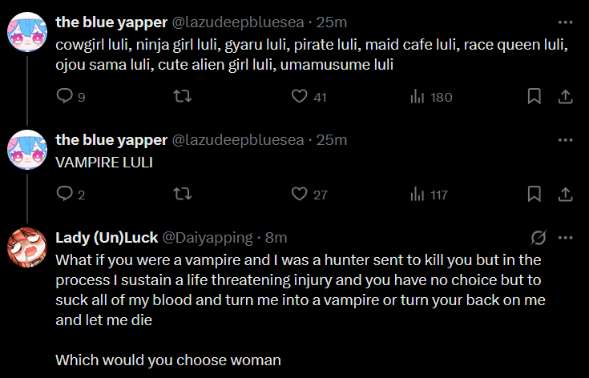View analytics showing 117 views
The height and width of the screenshot is (378, 589).
coord(418,194)
